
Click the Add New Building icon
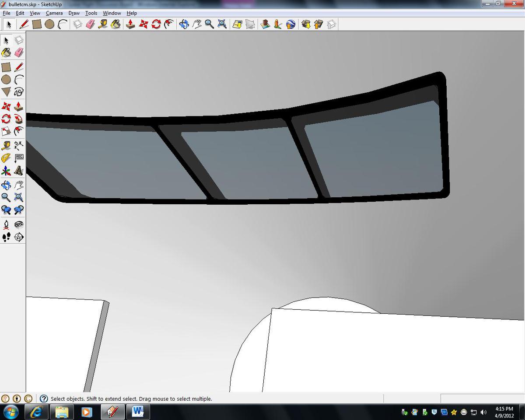tap(265, 24)
